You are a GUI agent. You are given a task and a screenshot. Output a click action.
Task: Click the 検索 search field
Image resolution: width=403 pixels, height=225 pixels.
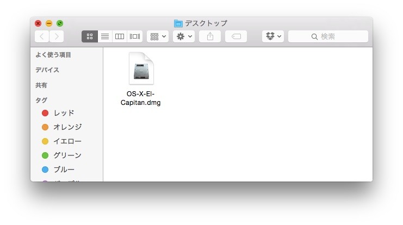328,36
